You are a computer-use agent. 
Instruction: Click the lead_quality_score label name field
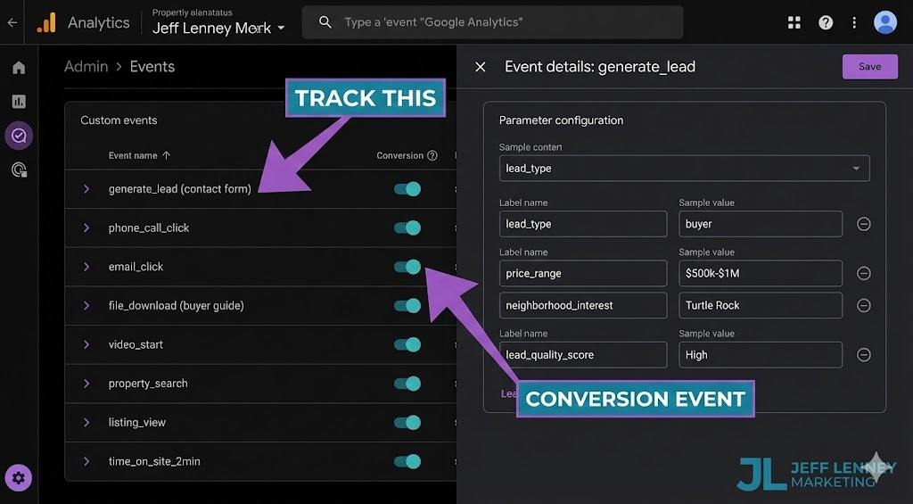tap(583, 355)
